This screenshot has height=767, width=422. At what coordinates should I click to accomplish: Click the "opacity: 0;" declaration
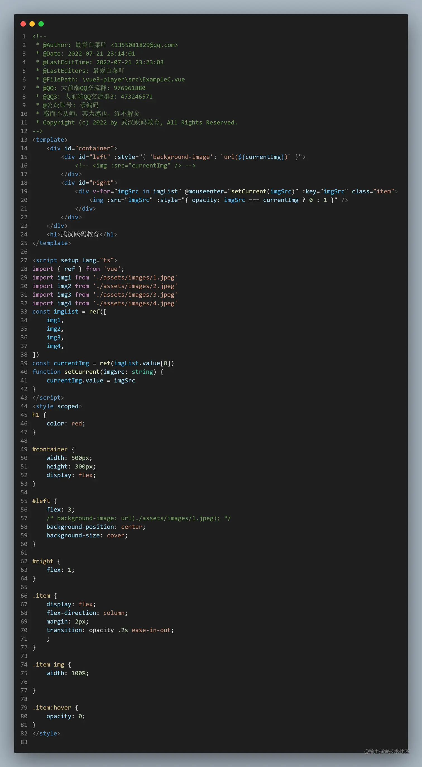66,716
